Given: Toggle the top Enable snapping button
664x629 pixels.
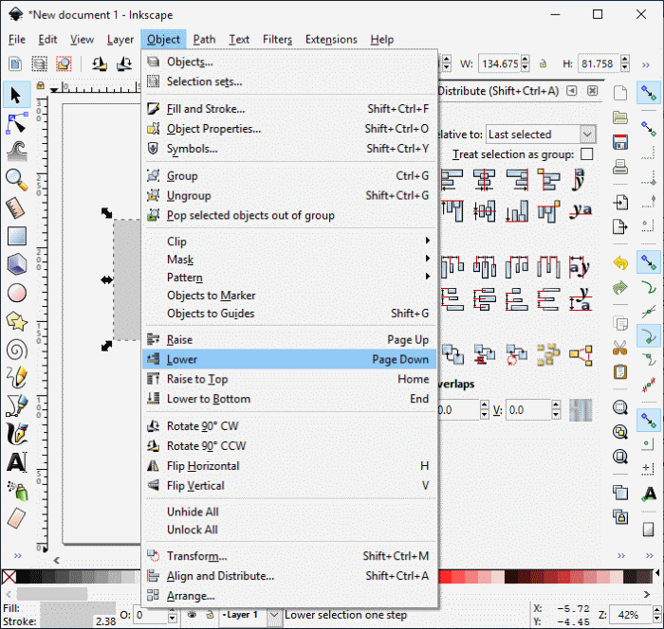Looking at the screenshot, I should [648, 93].
